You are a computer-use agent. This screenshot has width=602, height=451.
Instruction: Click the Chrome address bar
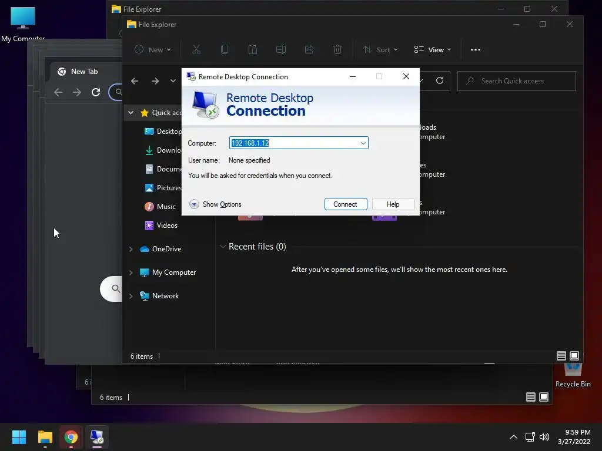(116, 92)
